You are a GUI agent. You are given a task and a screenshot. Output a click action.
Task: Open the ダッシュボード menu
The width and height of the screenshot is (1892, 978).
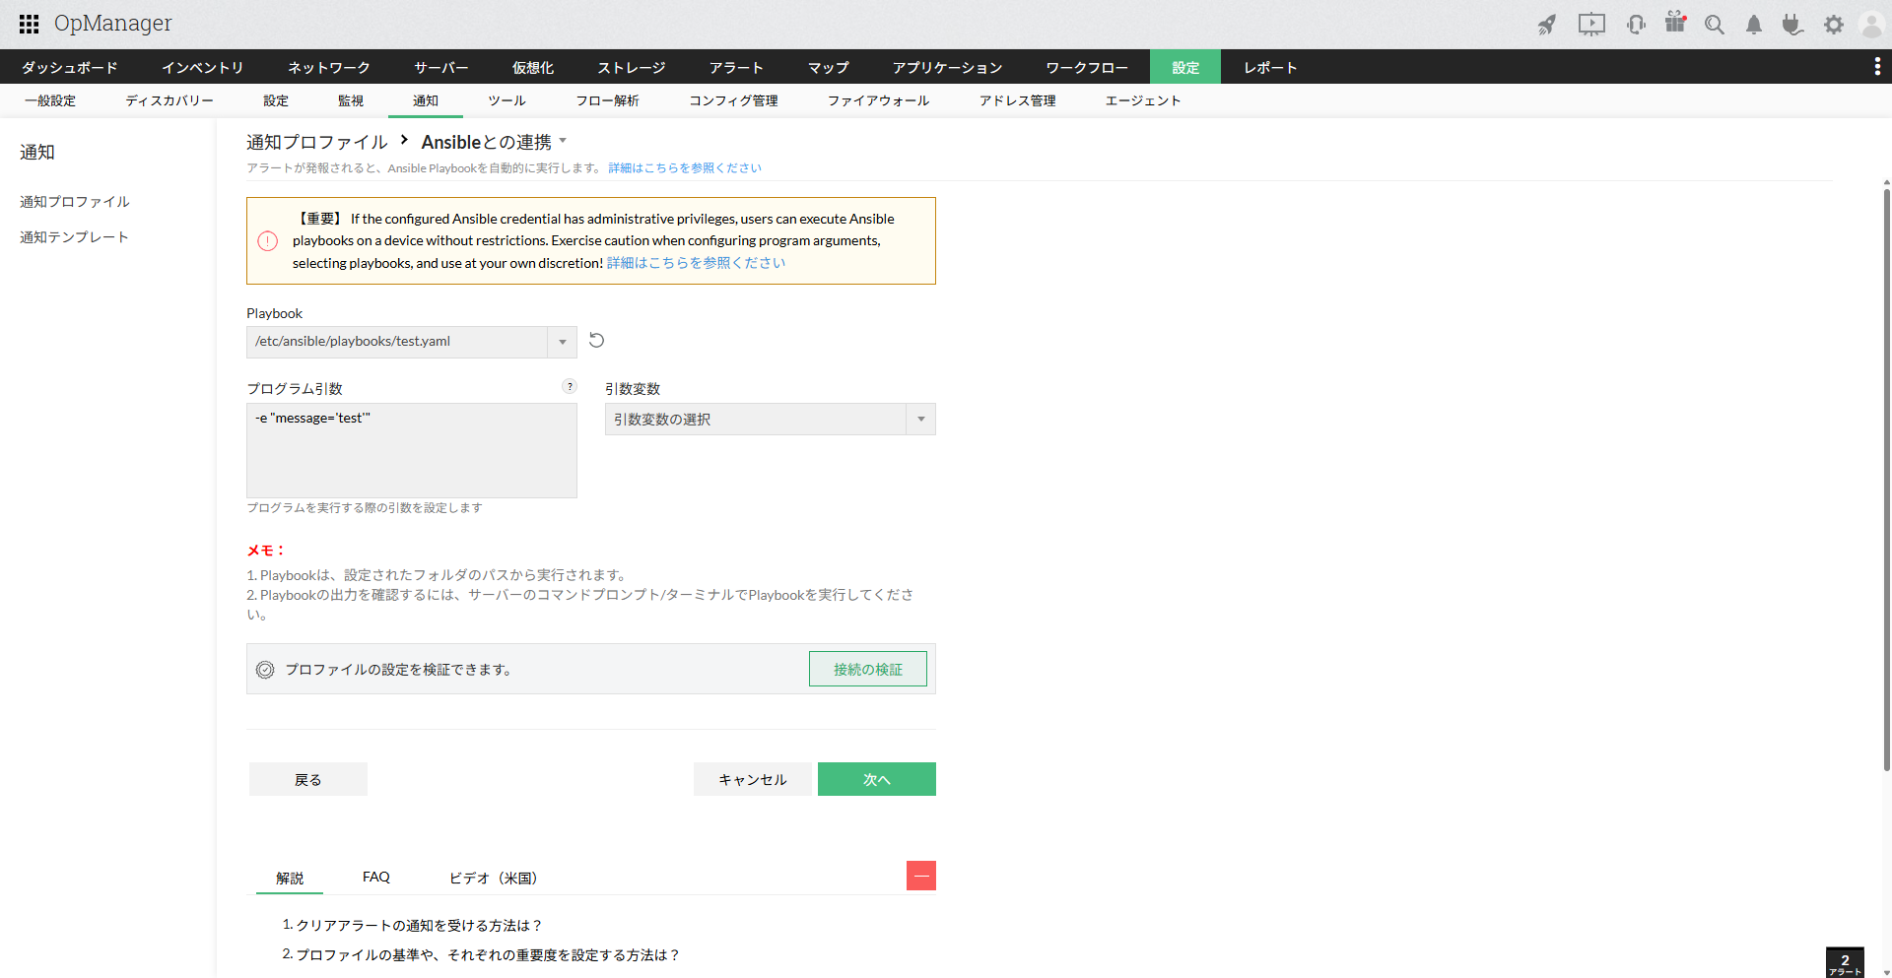pyautogui.click(x=70, y=67)
